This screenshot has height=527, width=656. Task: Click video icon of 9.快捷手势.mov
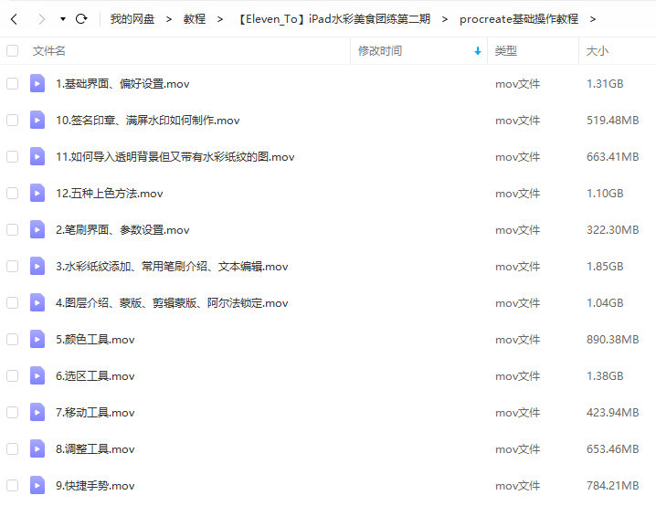point(37,485)
